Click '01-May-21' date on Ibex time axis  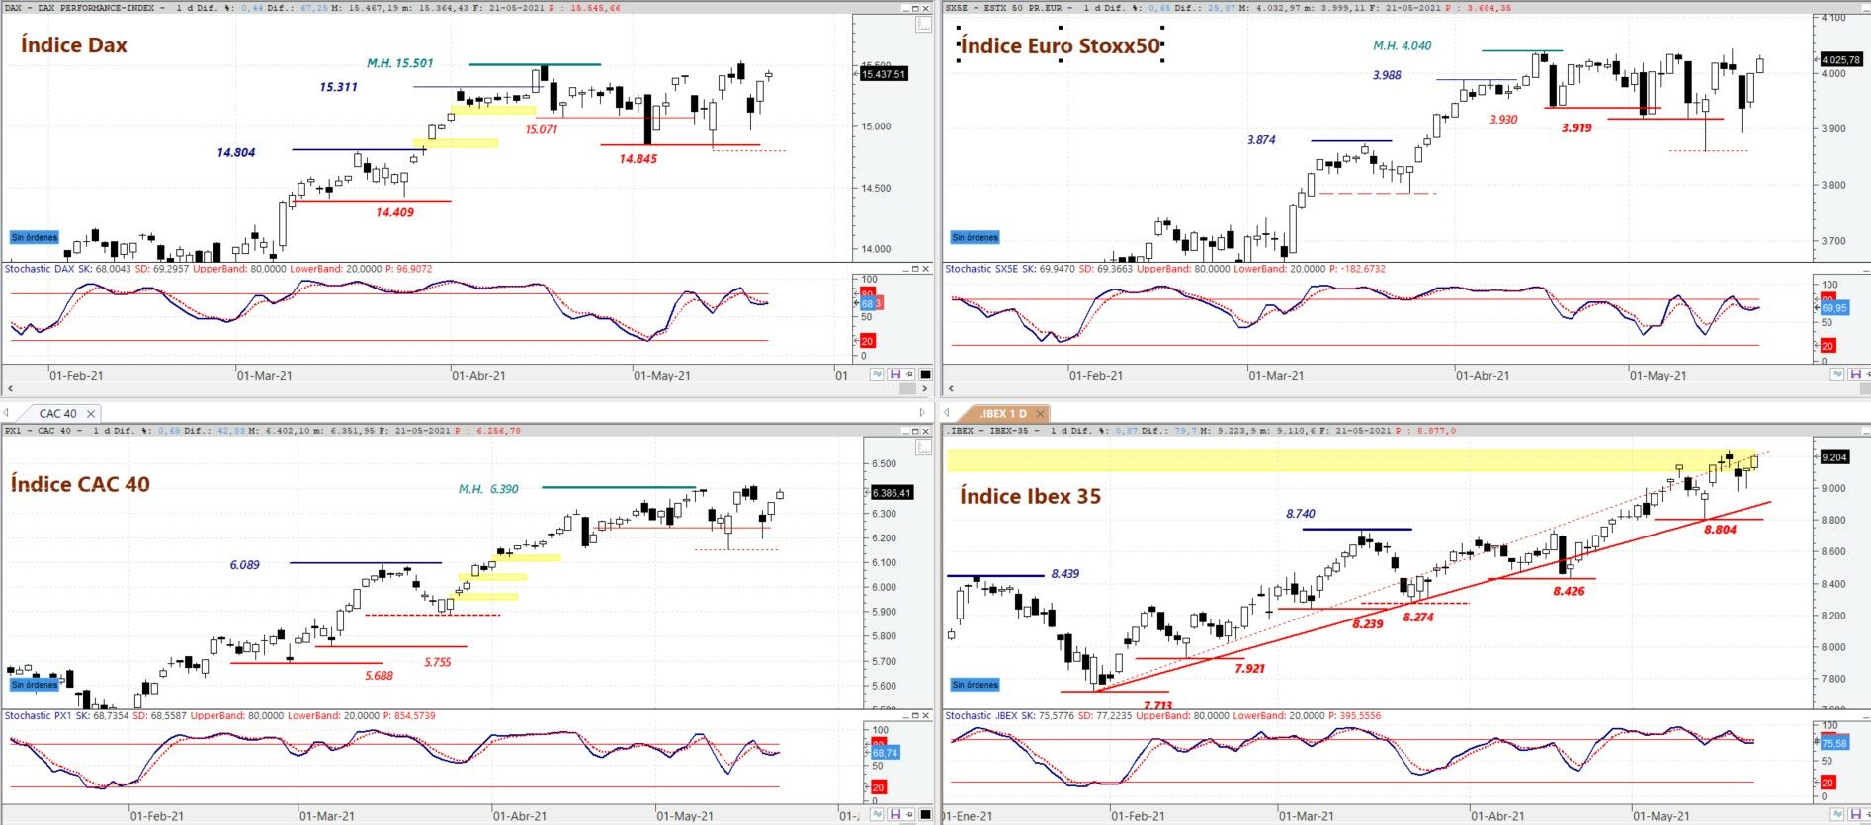1661,816
